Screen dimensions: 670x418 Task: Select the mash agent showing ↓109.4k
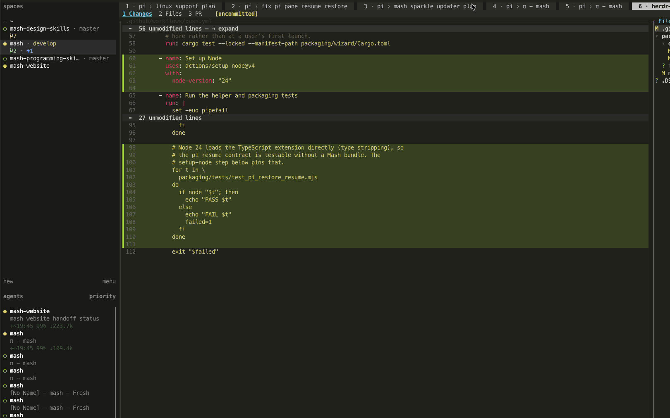[x=58, y=341]
